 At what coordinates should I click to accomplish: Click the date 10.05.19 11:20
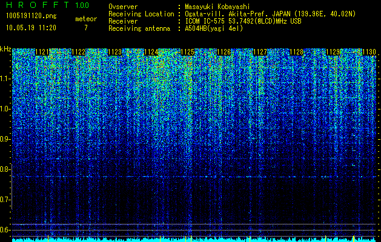[31, 28]
